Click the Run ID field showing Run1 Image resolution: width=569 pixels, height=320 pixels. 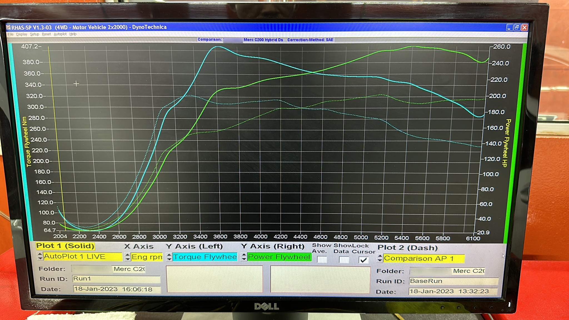(116, 279)
